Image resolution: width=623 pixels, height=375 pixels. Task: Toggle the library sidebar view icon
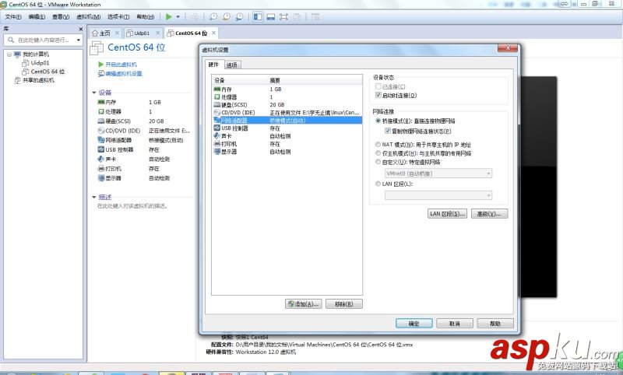point(258,16)
